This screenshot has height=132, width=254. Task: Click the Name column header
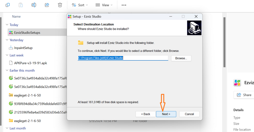(16, 16)
